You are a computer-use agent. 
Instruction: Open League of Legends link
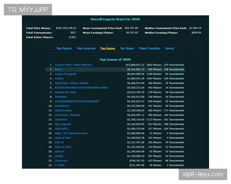(65, 74)
